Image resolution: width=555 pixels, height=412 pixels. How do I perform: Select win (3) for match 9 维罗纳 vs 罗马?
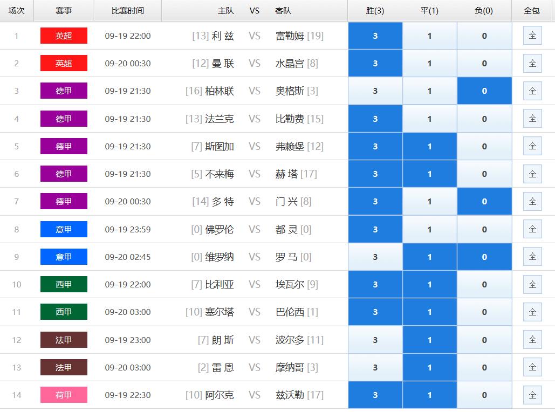(375, 257)
